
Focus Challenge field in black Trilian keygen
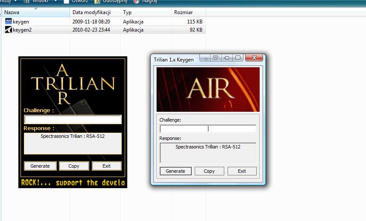[73, 119]
